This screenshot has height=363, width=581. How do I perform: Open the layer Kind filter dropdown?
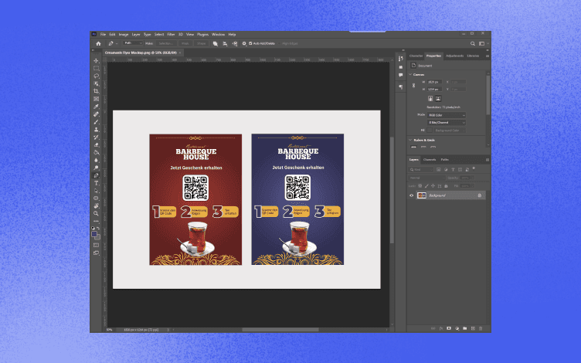coord(421,170)
